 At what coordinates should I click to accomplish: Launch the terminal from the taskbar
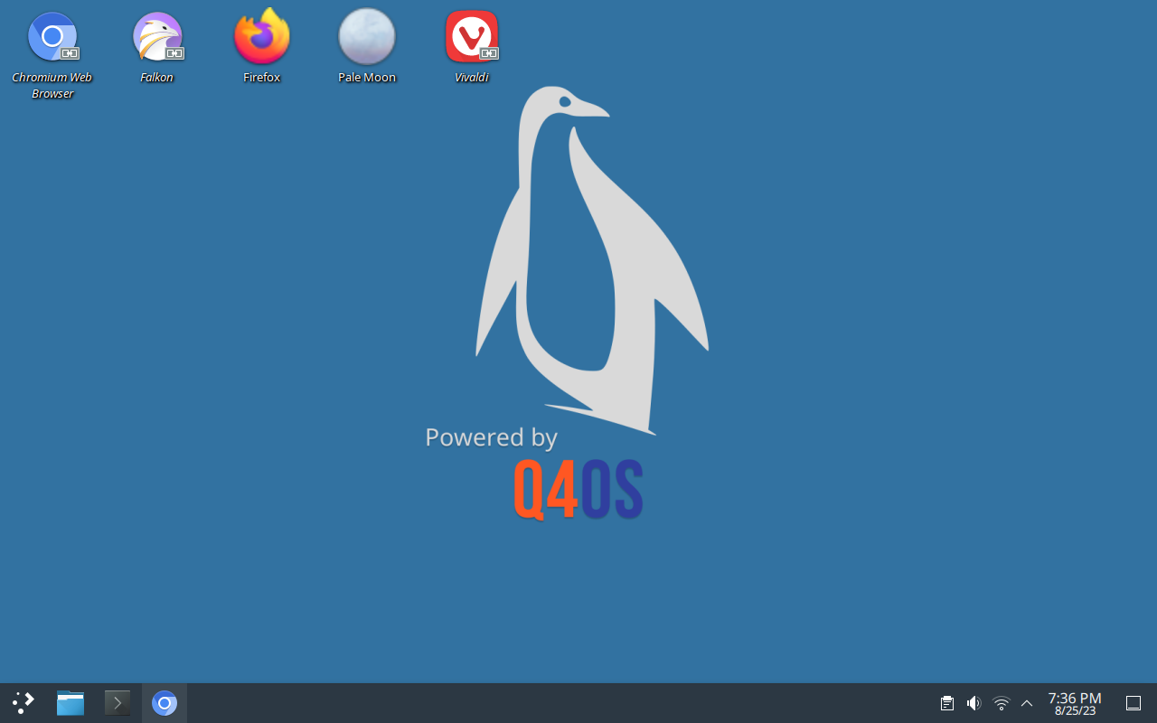(x=118, y=703)
